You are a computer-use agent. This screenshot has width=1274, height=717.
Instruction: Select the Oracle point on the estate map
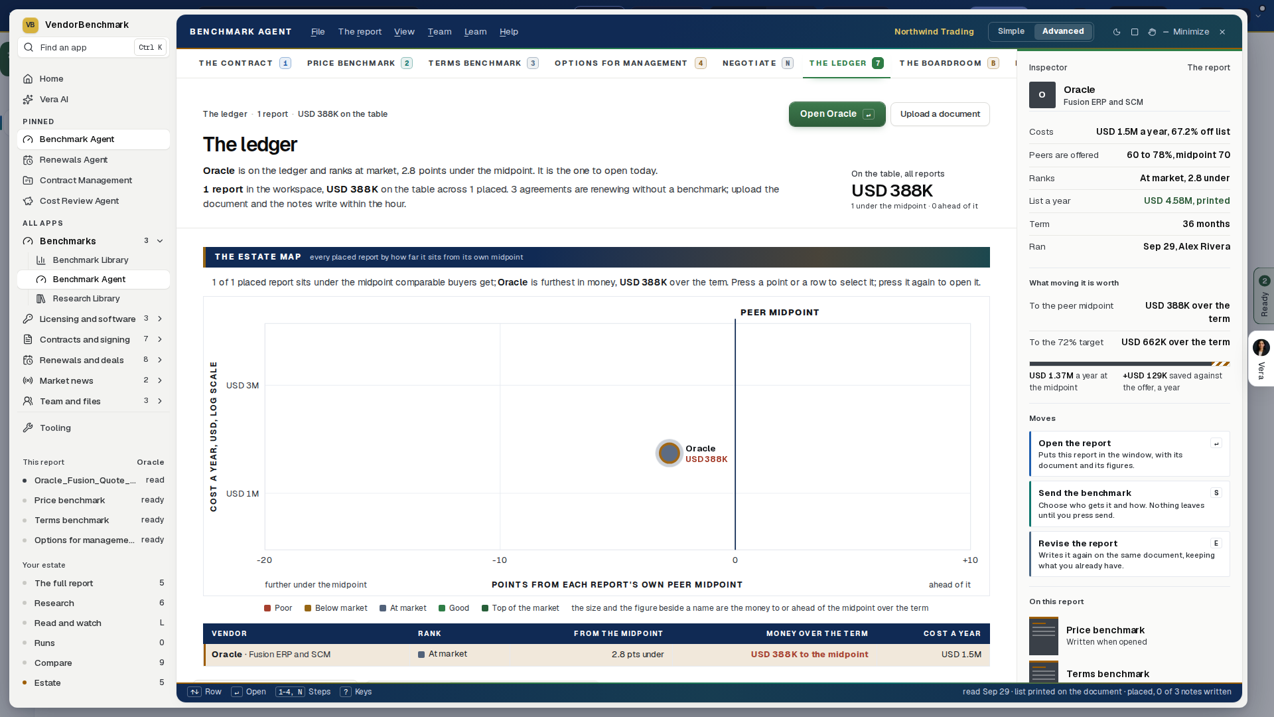point(669,453)
